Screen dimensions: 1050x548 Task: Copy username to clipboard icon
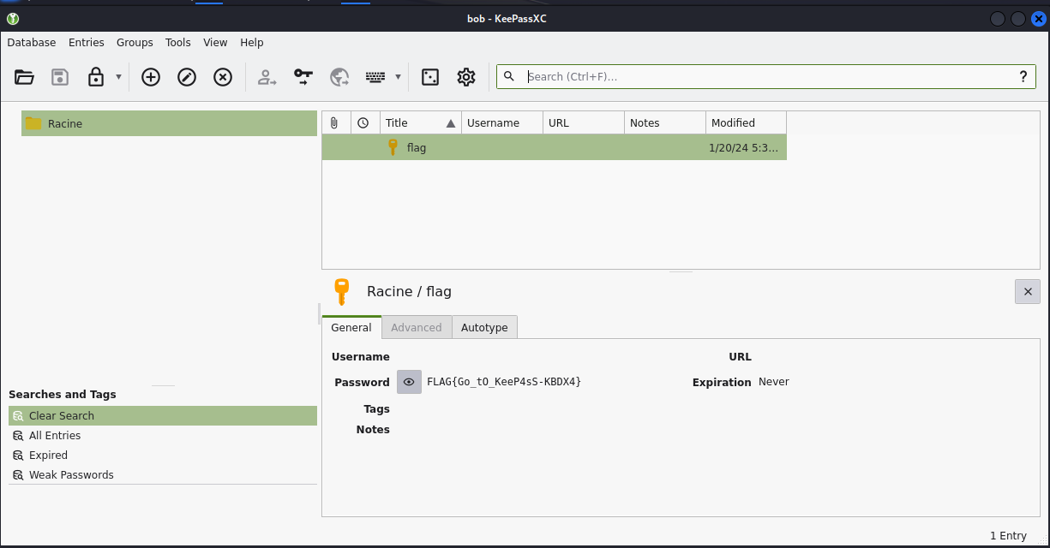(267, 77)
